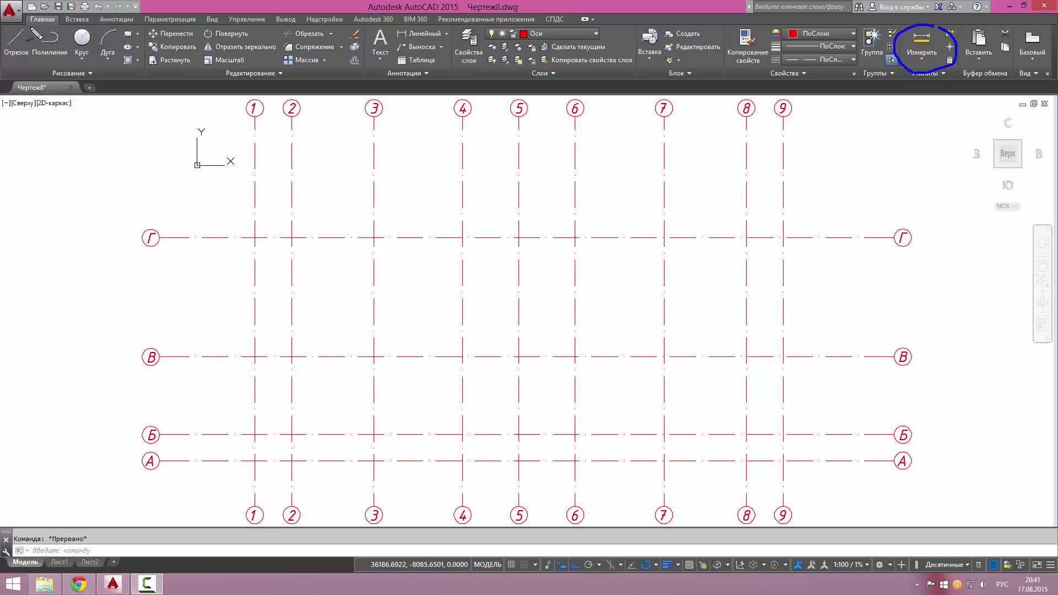
Task: Toggle object snap in status bar
Action: pyautogui.click(x=646, y=564)
